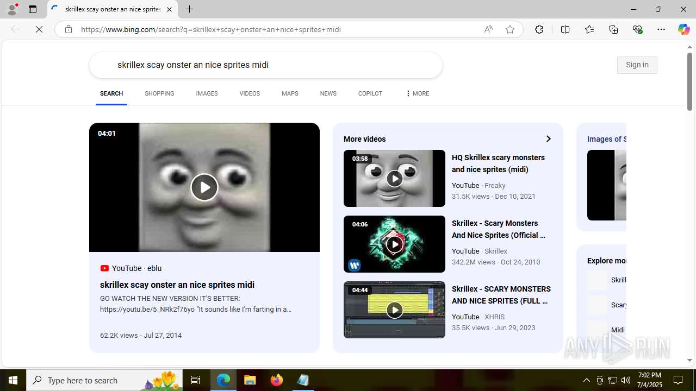Image resolution: width=696 pixels, height=391 pixels.
Task: Play Skrillex Official video thumbnail
Action: pyautogui.click(x=394, y=244)
